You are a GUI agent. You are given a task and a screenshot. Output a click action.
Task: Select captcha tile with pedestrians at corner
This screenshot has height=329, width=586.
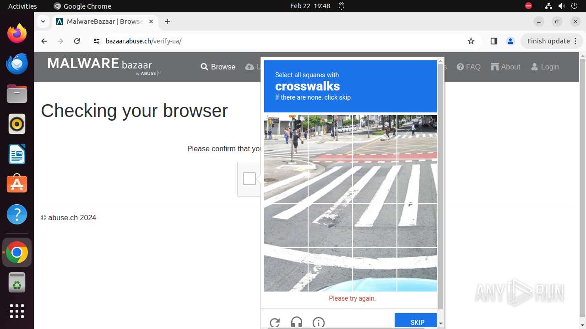pos(286,137)
